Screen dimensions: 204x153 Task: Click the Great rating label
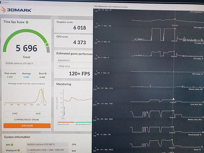(27, 57)
